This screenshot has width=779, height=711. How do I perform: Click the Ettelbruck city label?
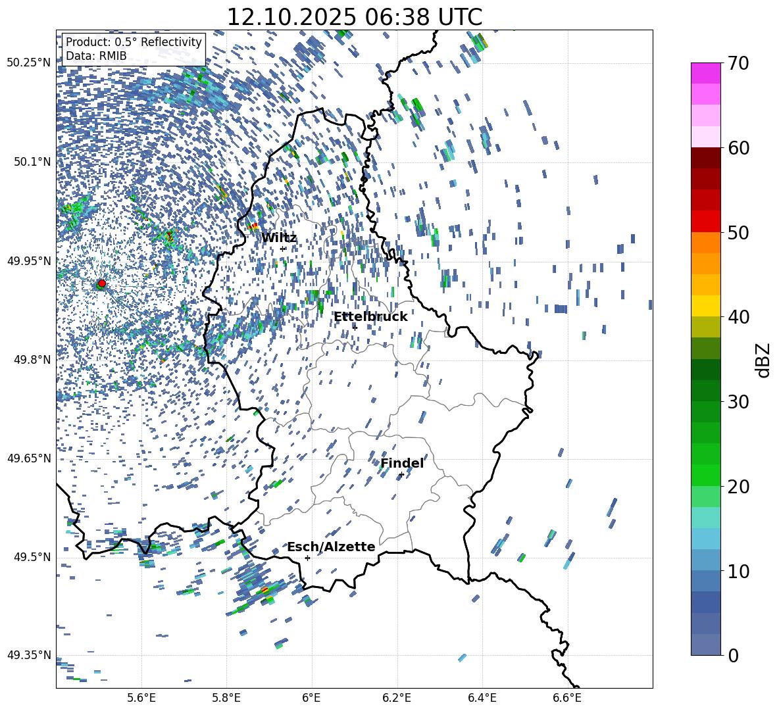(370, 317)
